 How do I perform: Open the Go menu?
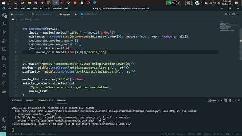click(42, 8)
